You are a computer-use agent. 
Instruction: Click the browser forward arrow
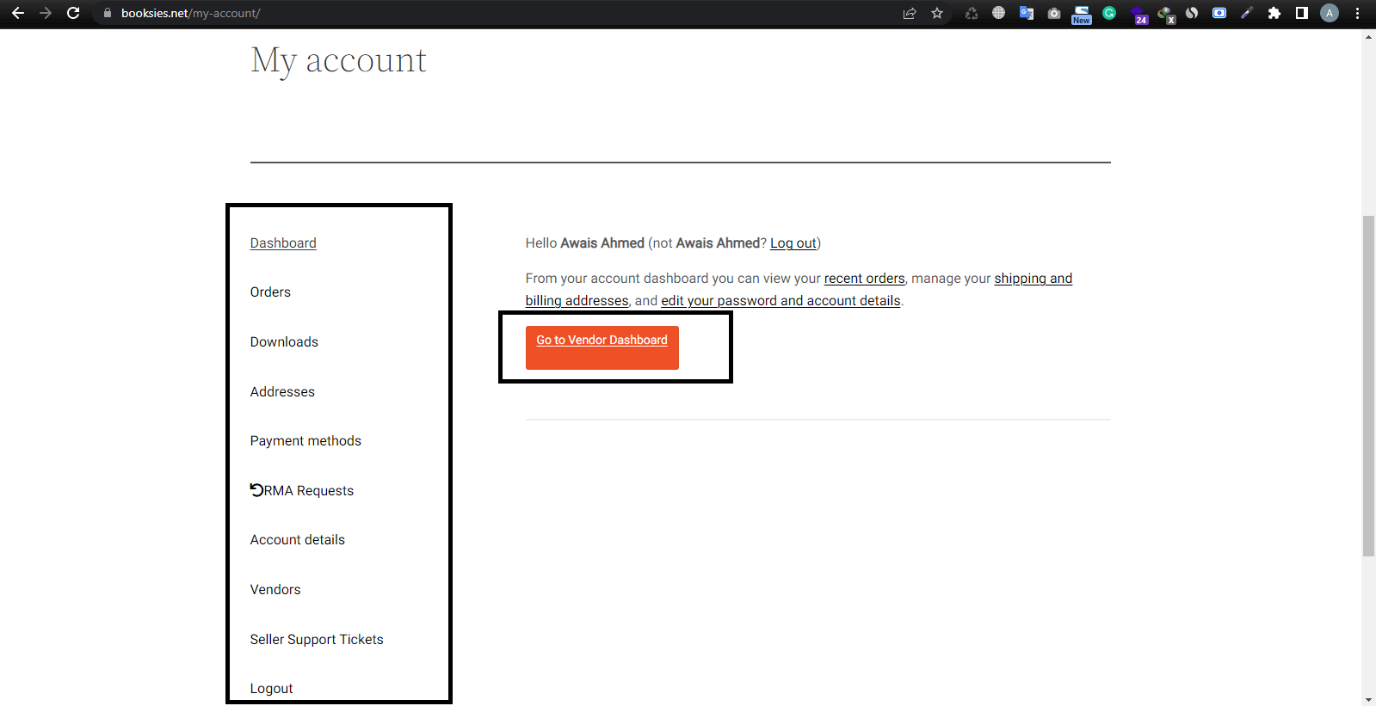(x=46, y=13)
